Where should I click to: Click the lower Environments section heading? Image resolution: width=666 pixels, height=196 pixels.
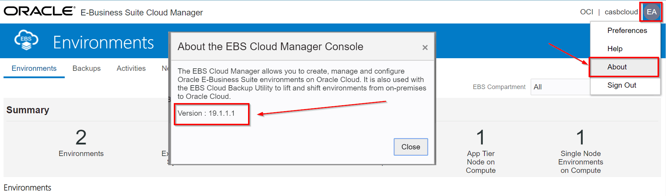[27, 188]
